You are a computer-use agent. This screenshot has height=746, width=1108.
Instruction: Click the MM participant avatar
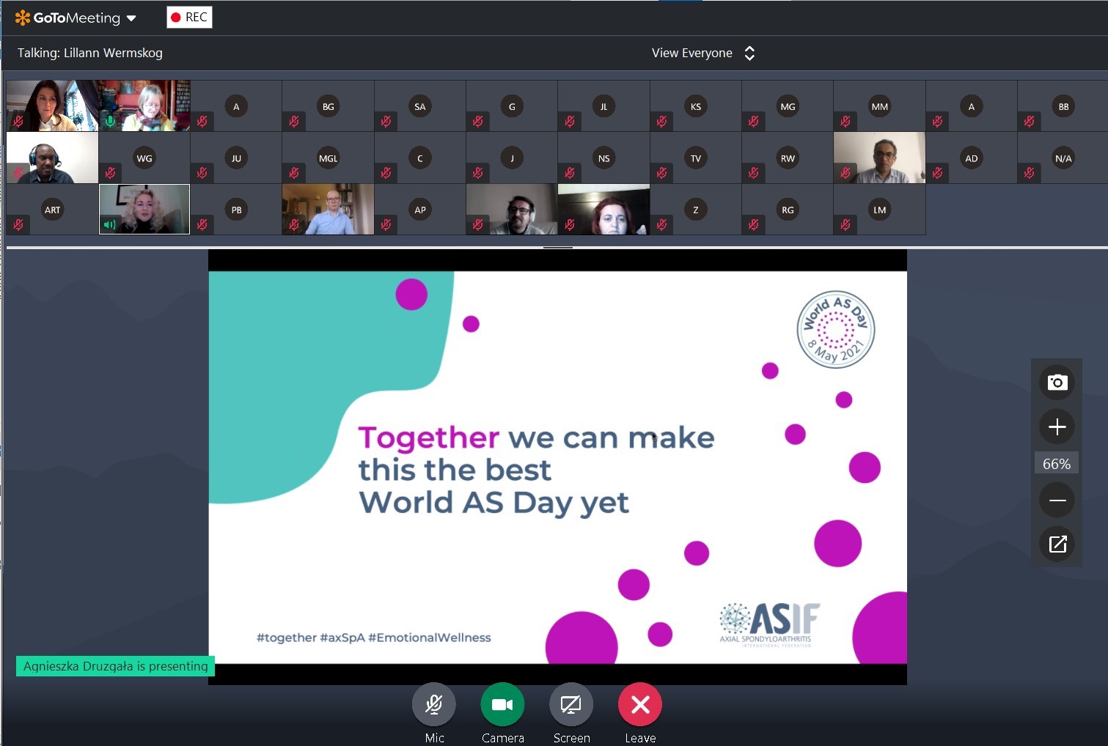click(x=880, y=106)
